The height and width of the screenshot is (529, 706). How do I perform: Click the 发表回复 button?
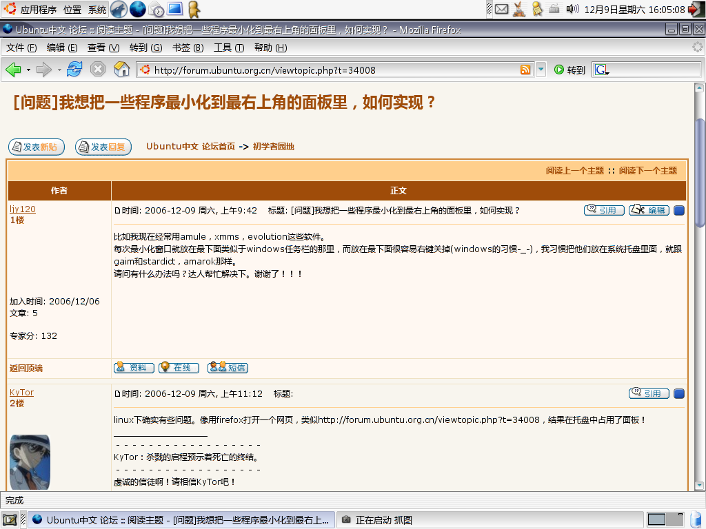(103, 147)
